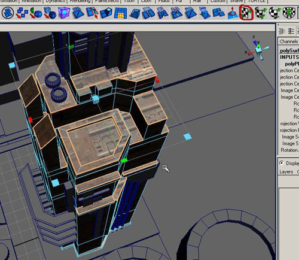Click the central light-blue cube manipulator handle
299x260 pixels.
96,99
